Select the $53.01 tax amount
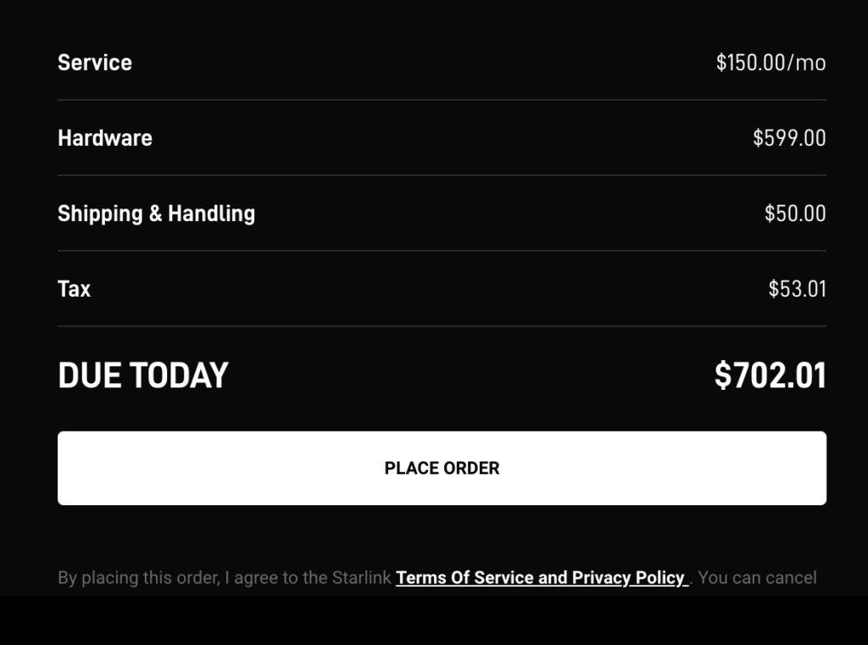This screenshot has height=645, width=868. coord(797,289)
